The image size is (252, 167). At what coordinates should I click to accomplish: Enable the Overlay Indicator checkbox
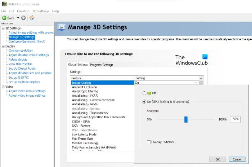click(x=149, y=142)
